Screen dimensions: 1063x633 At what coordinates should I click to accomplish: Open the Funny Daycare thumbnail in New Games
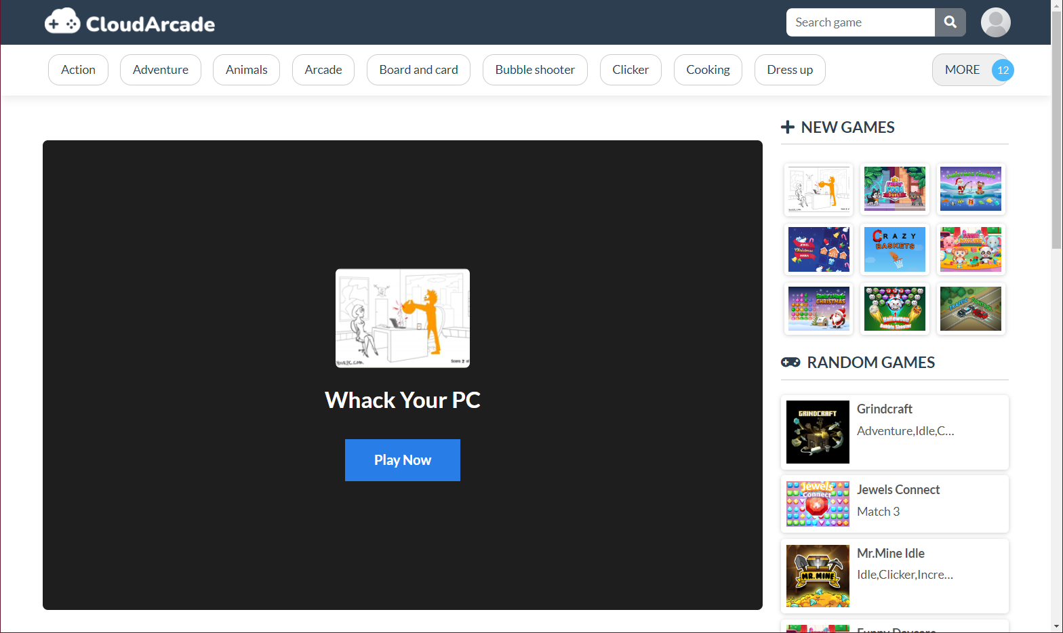click(x=971, y=249)
